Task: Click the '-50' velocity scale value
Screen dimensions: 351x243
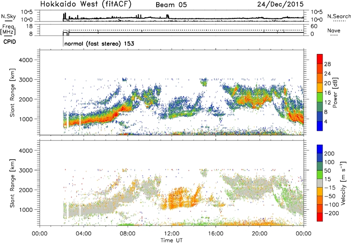Action: [330, 196]
